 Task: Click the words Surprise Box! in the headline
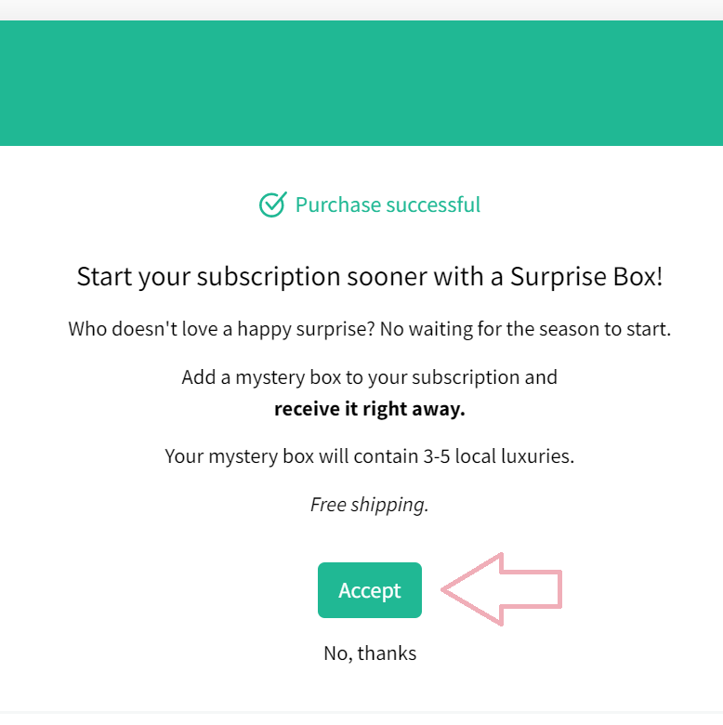[586, 276]
